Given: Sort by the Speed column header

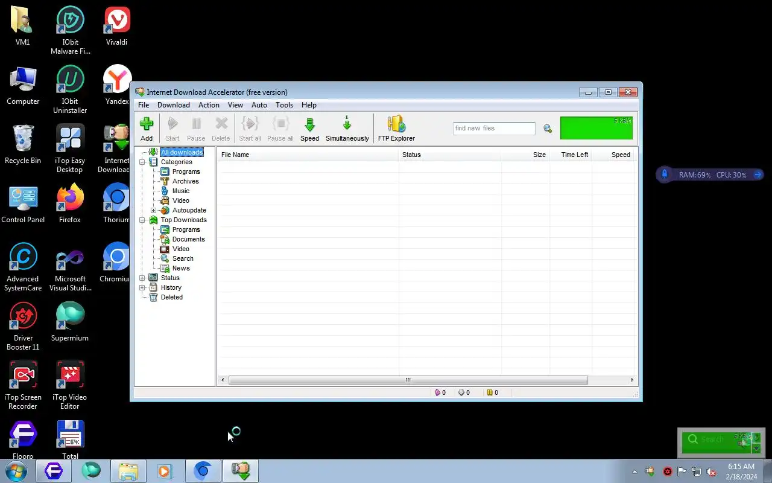Looking at the screenshot, I should coord(613,155).
